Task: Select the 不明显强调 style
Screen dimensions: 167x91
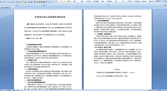Action: coord(95,1)
